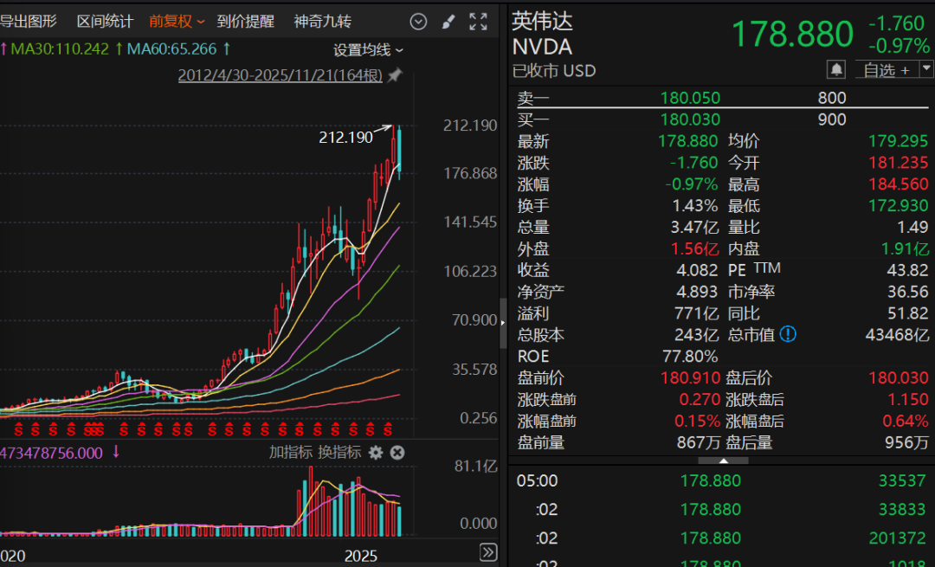
Task: Open the 设置均线 dropdown
Action: 362,50
